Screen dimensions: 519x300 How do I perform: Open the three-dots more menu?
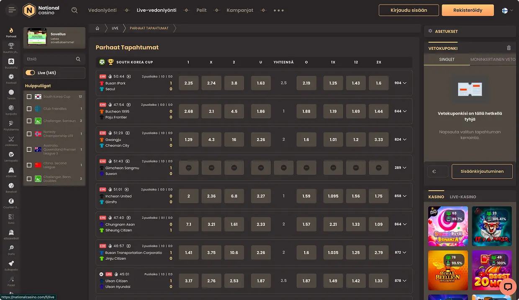(x=279, y=10)
